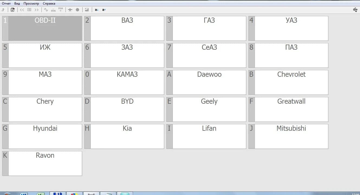Click the list view icon in toolbar
360x195 pixels.
tap(29, 10)
